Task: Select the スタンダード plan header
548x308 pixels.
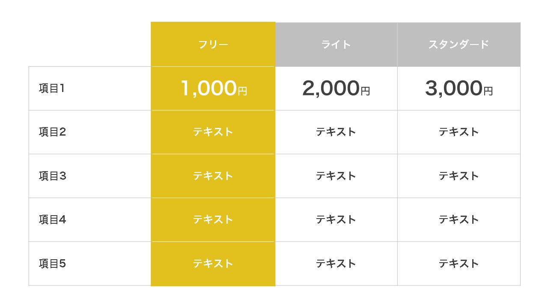Action: (x=459, y=44)
